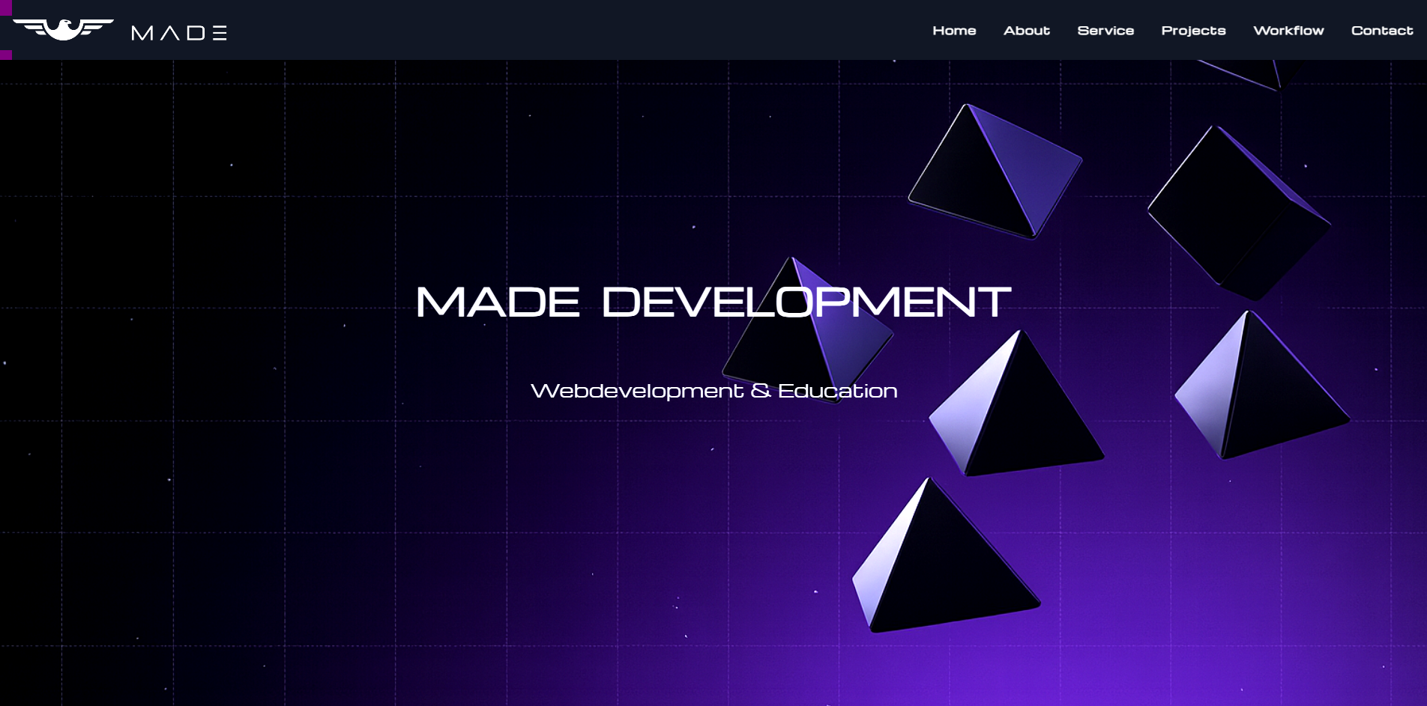Screen dimensions: 1427x706
Task: Open the About section
Action: [1026, 31]
